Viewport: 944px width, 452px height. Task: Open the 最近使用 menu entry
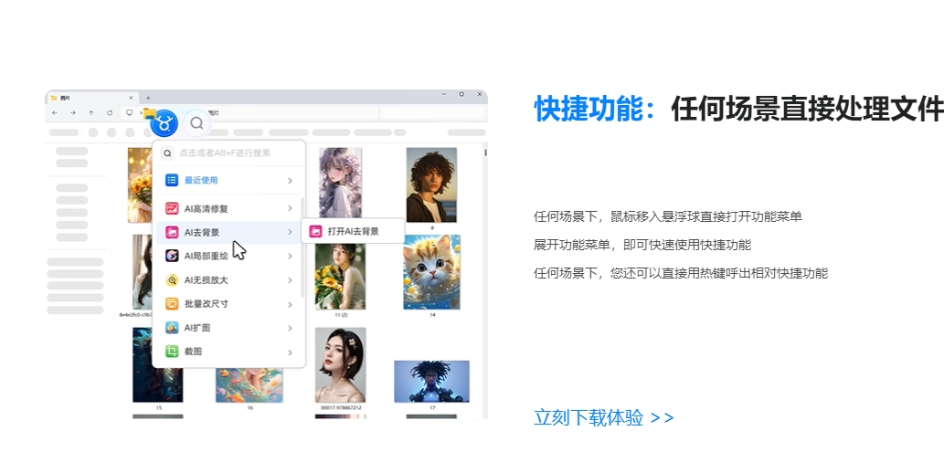point(228,180)
